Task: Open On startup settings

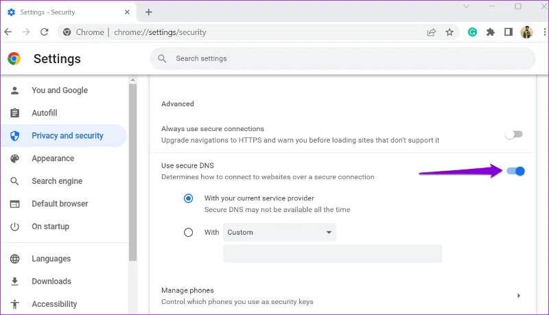Action: [x=50, y=226]
